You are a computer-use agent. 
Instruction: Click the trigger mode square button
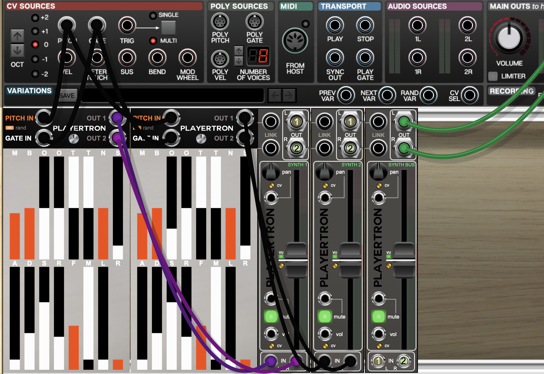(x=169, y=28)
